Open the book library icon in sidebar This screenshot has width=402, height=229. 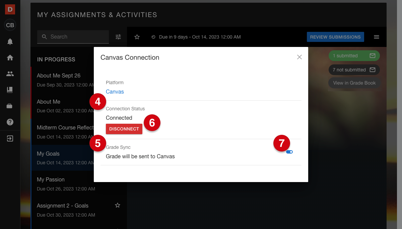(x=10, y=90)
